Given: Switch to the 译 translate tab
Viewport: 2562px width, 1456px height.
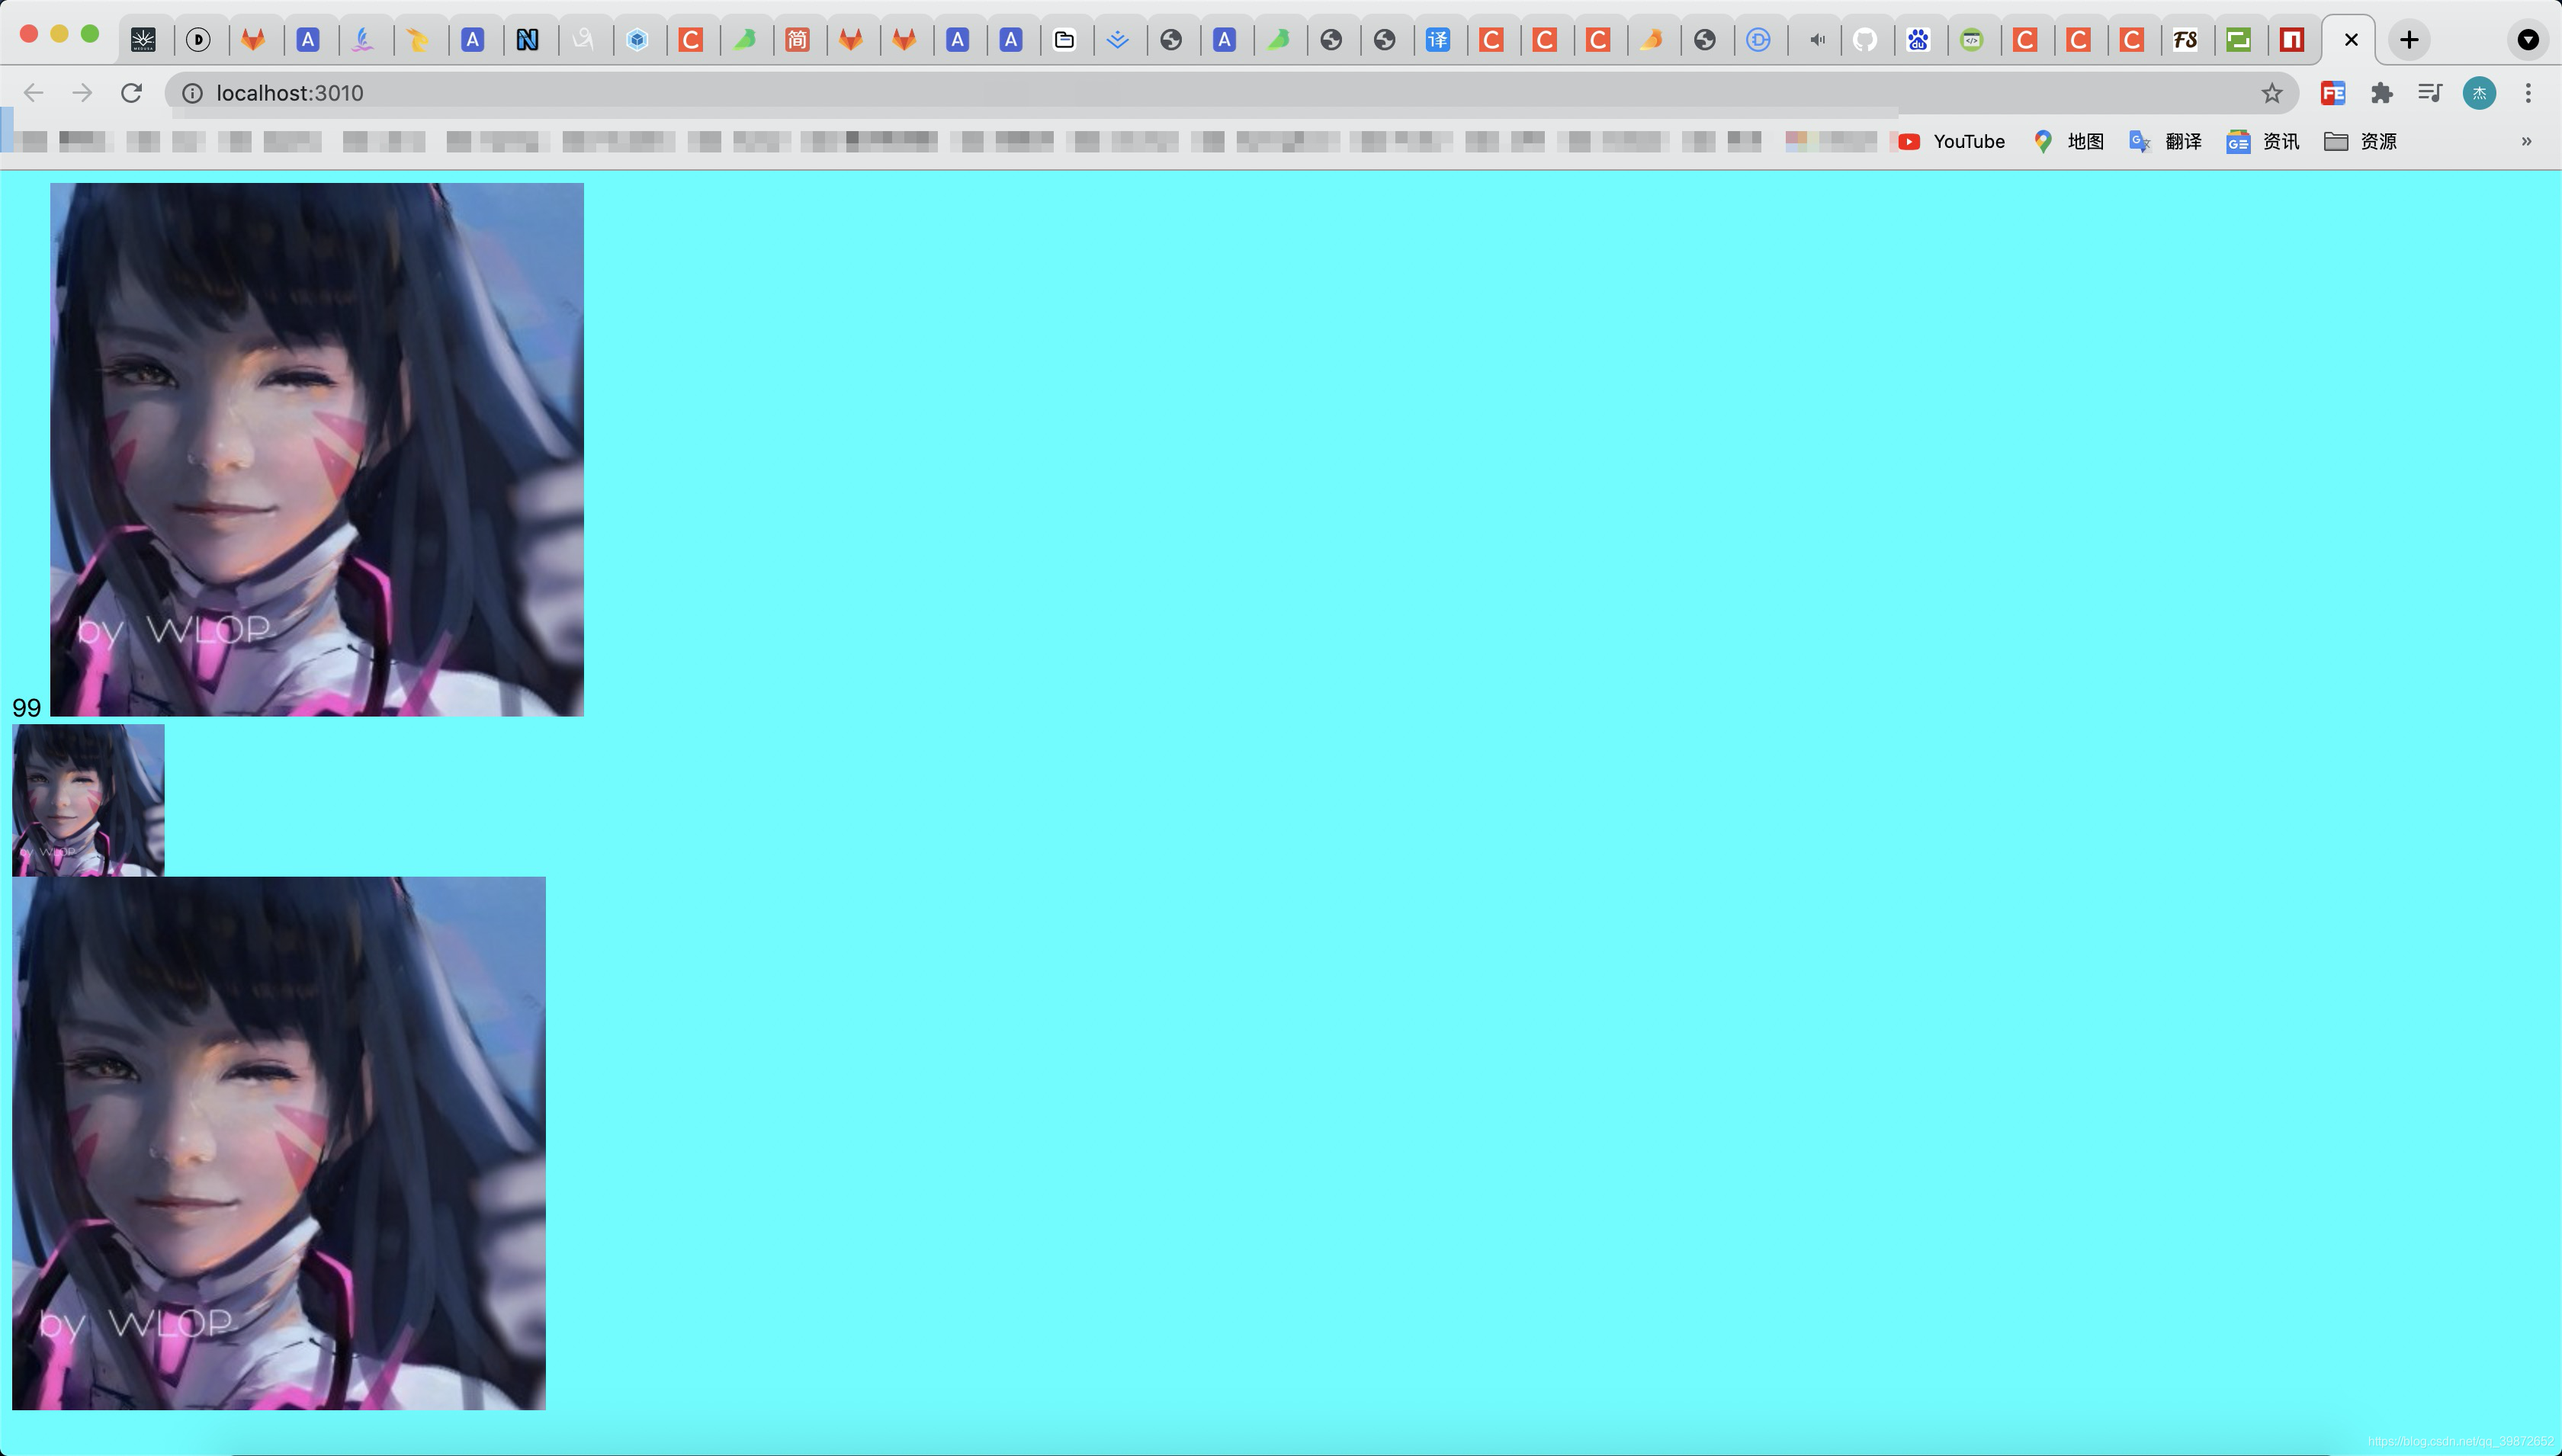Looking at the screenshot, I should pyautogui.click(x=1438, y=40).
